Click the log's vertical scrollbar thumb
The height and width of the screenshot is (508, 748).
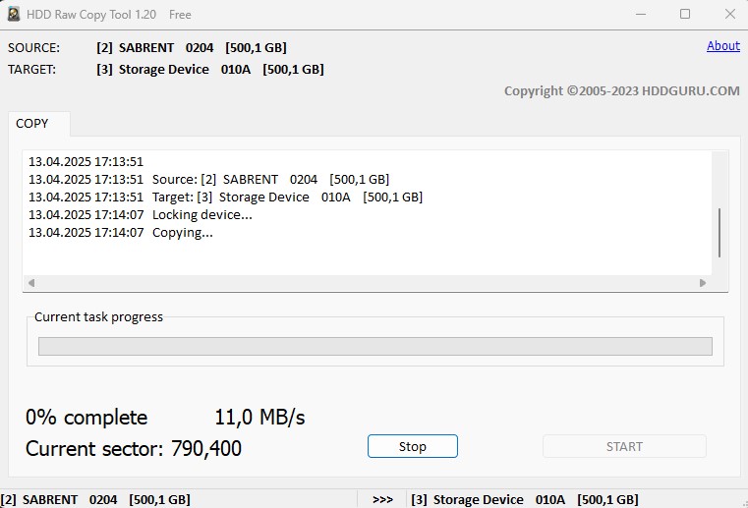click(719, 233)
